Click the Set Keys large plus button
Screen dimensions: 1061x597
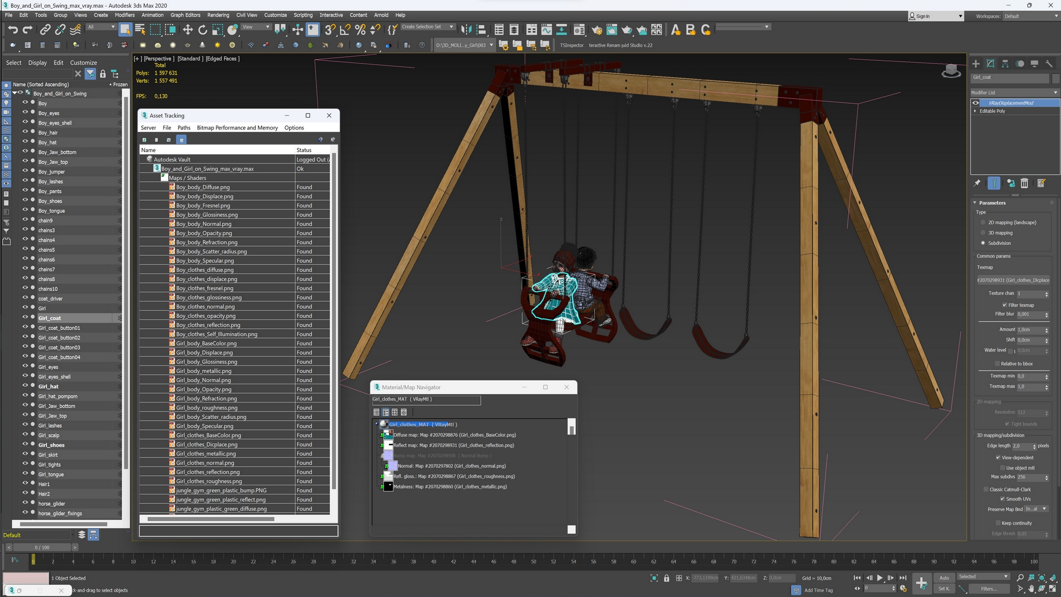tap(921, 583)
